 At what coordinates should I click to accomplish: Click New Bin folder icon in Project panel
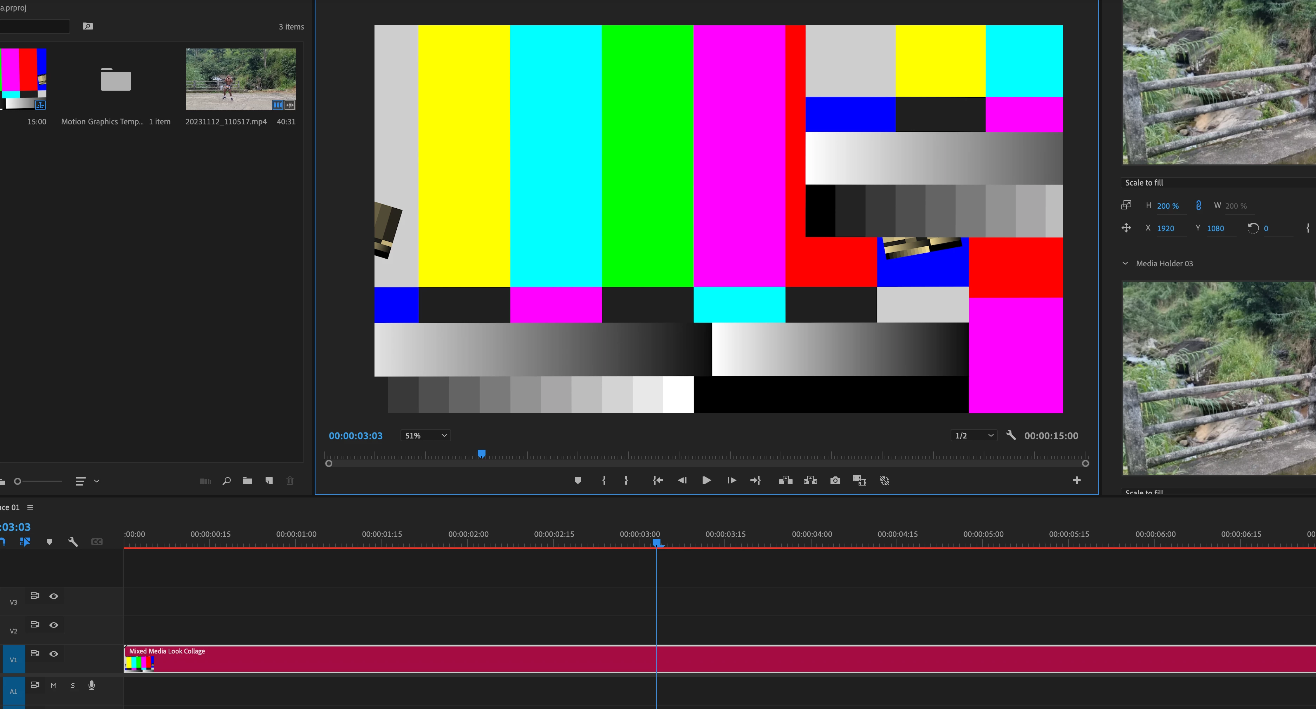coord(248,481)
